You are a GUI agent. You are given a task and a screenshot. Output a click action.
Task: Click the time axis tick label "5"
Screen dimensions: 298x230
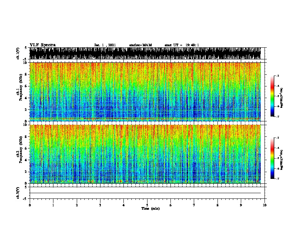pos(147,205)
